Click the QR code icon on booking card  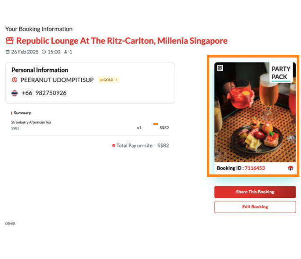(x=220, y=68)
